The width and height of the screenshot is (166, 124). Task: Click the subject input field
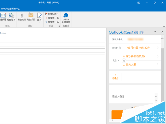(x=53, y=51)
